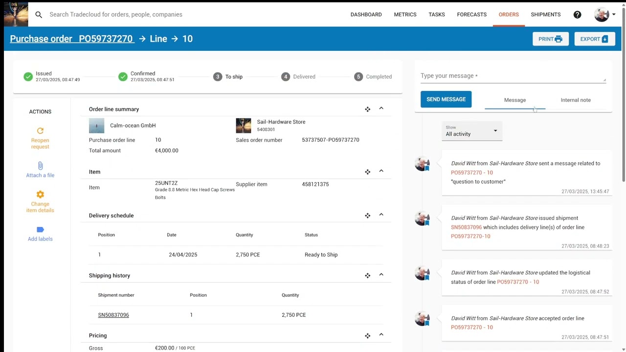626x352 pixels.
Task: Click the Add labels tag icon
Action: [40, 230]
